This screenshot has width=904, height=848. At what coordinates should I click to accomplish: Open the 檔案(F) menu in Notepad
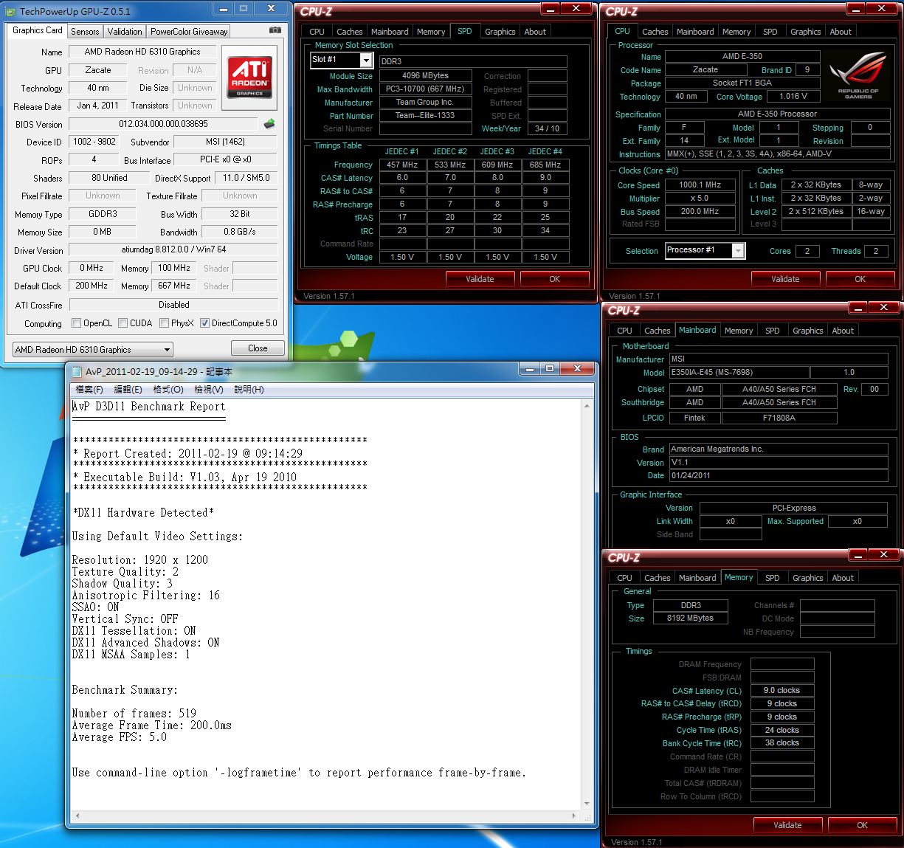[89, 389]
